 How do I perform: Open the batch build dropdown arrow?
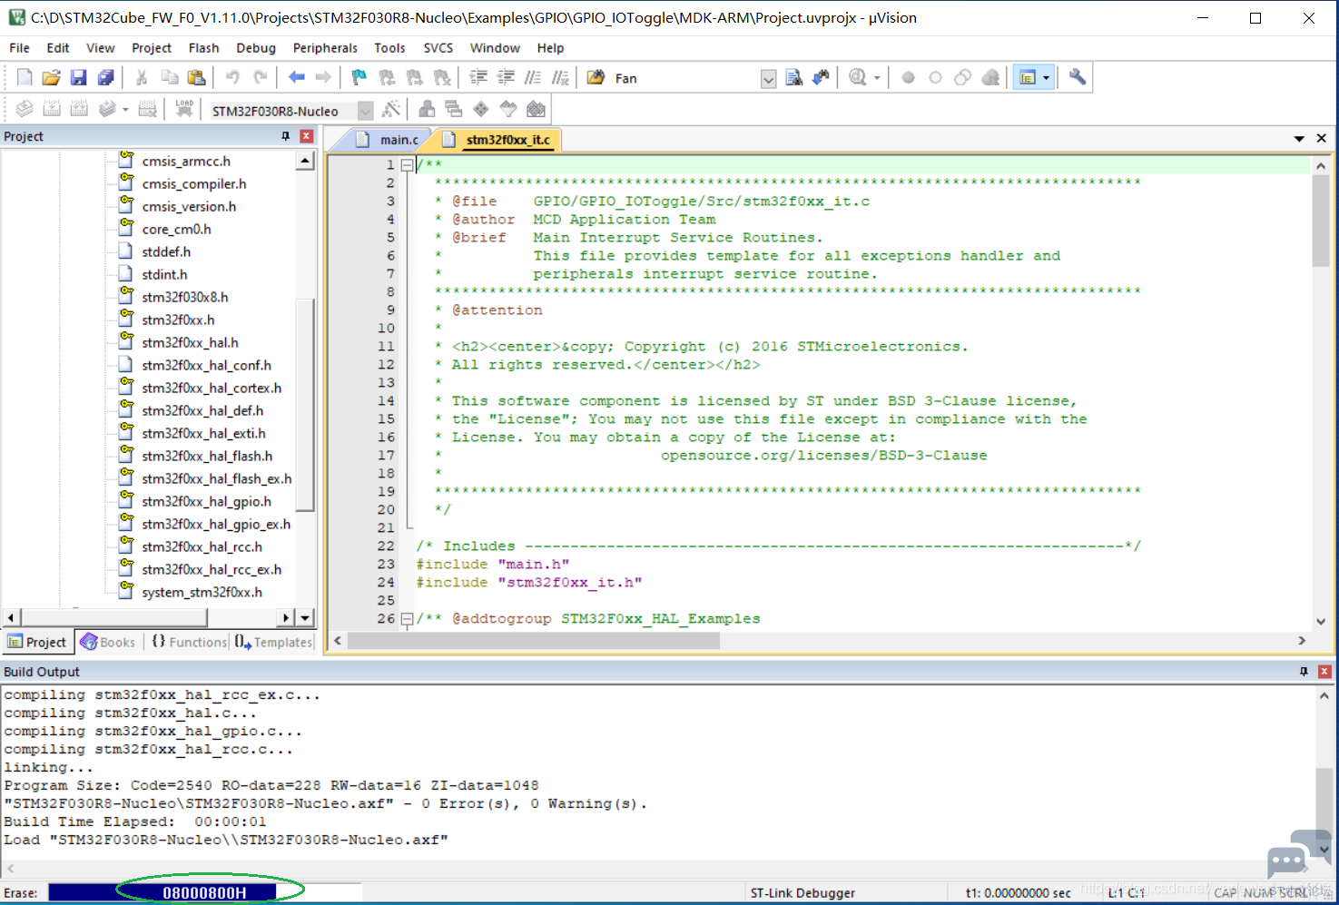tap(125, 110)
